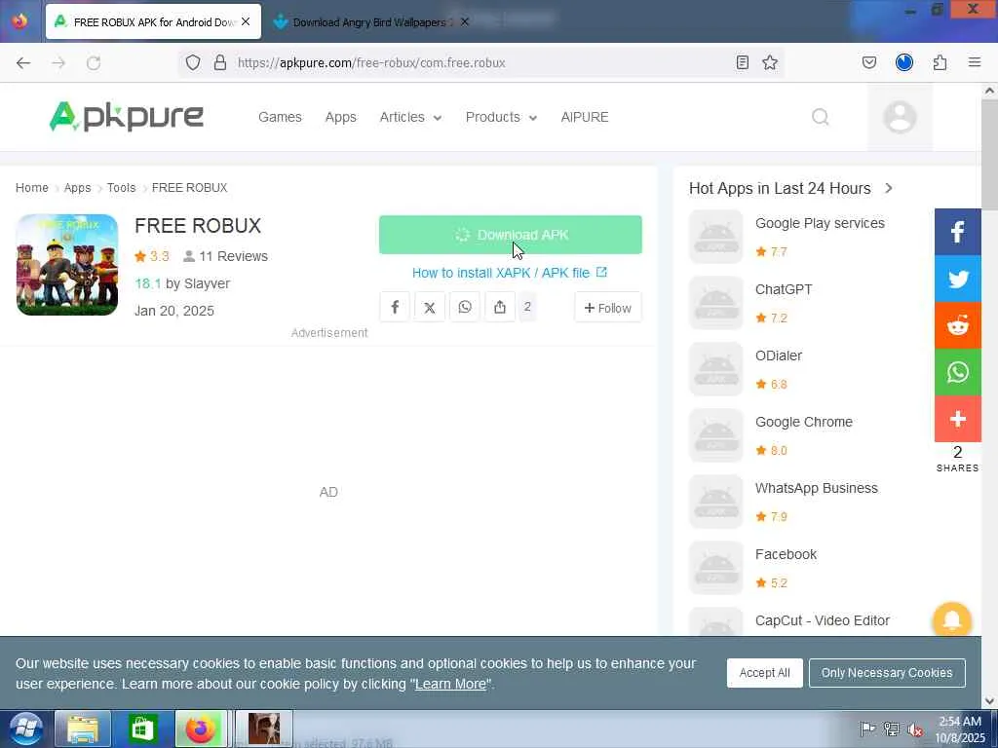Open the user avatar login icon
This screenshot has width=998, height=748.
pos(900,117)
